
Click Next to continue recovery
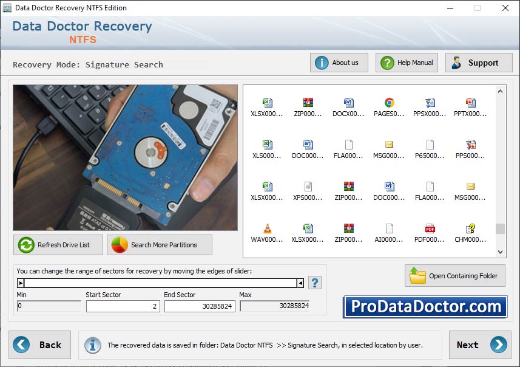click(x=479, y=345)
